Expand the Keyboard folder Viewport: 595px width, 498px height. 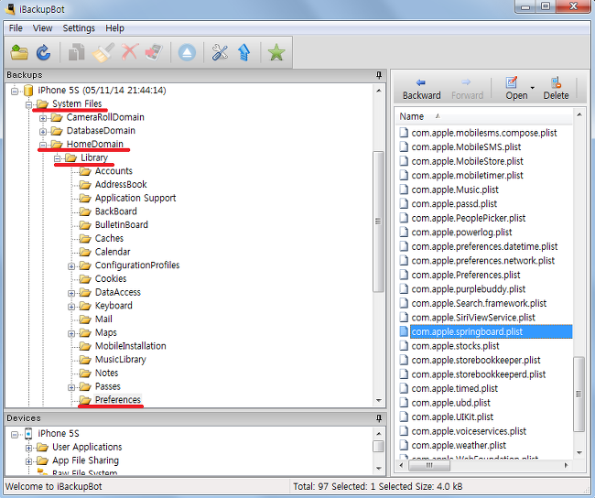coord(71,307)
